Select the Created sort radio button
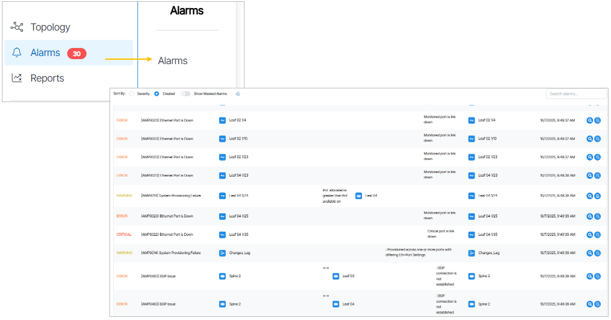 (157, 93)
